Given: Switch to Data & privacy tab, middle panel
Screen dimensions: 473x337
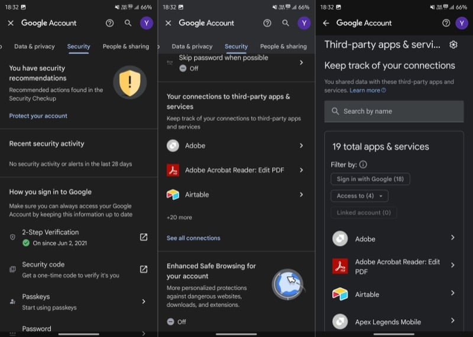Looking at the screenshot, I should (x=192, y=47).
